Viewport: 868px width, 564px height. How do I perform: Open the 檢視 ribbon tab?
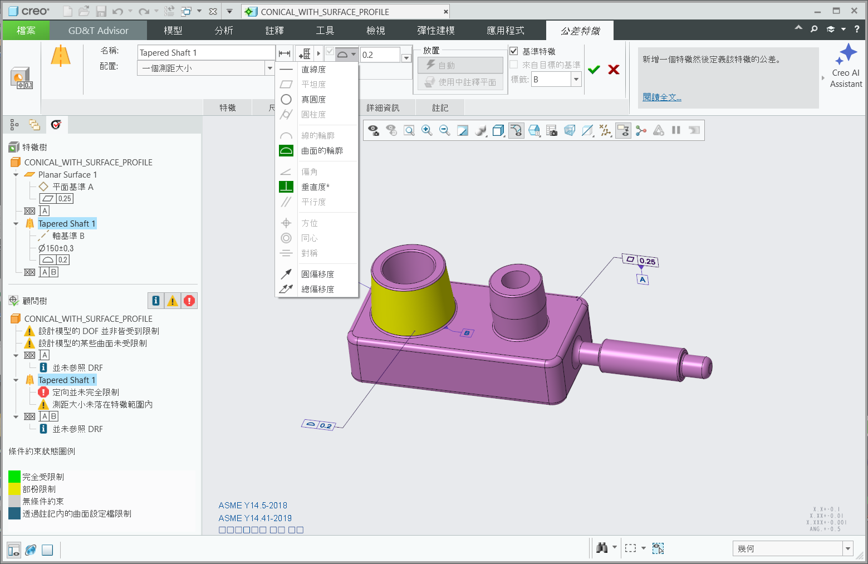point(376,31)
